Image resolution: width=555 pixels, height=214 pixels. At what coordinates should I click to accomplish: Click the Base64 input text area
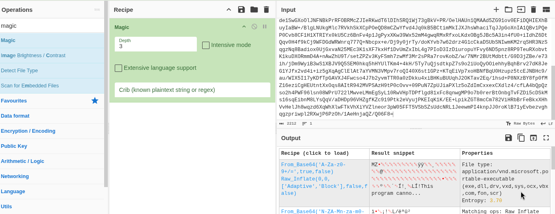click(x=413, y=68)
